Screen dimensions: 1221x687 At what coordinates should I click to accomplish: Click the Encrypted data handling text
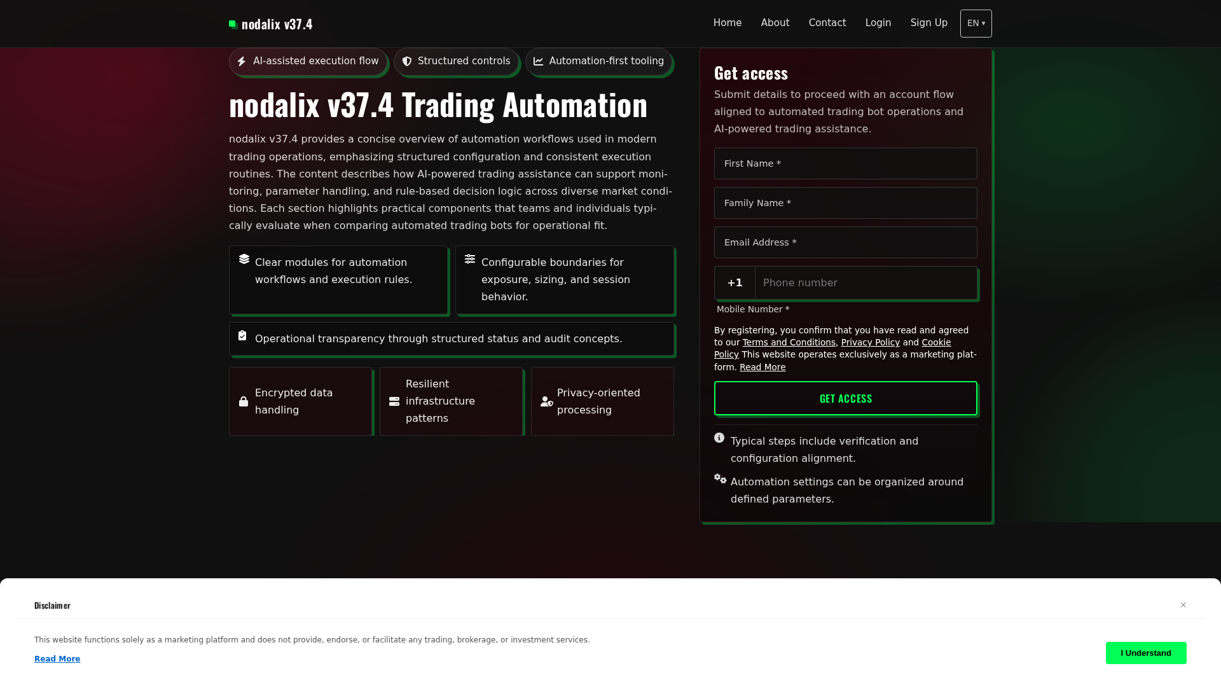(x=294, y=401)
